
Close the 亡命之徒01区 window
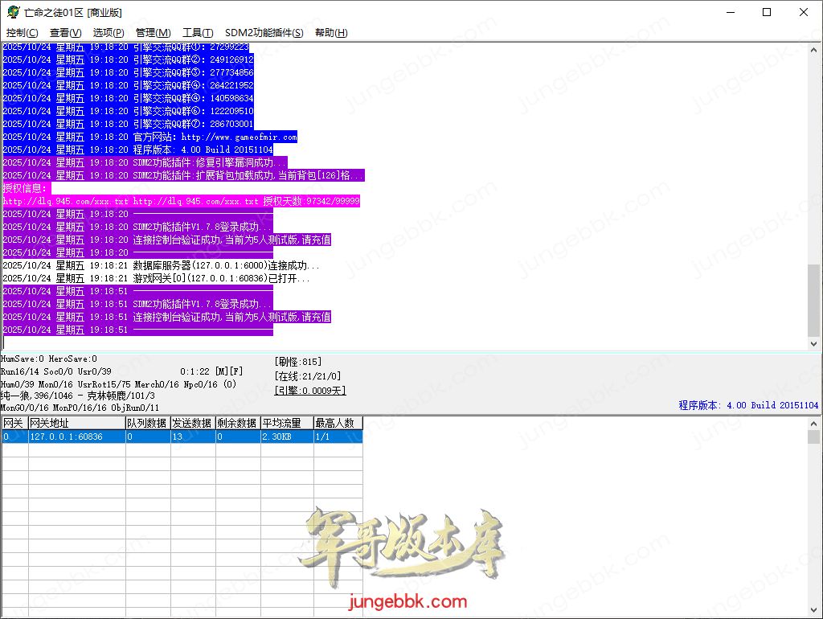[x=804, y=12]
